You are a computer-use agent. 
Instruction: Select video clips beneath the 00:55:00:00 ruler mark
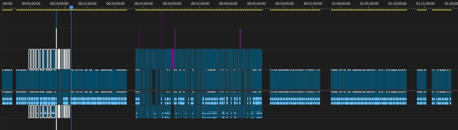(295, 80)
